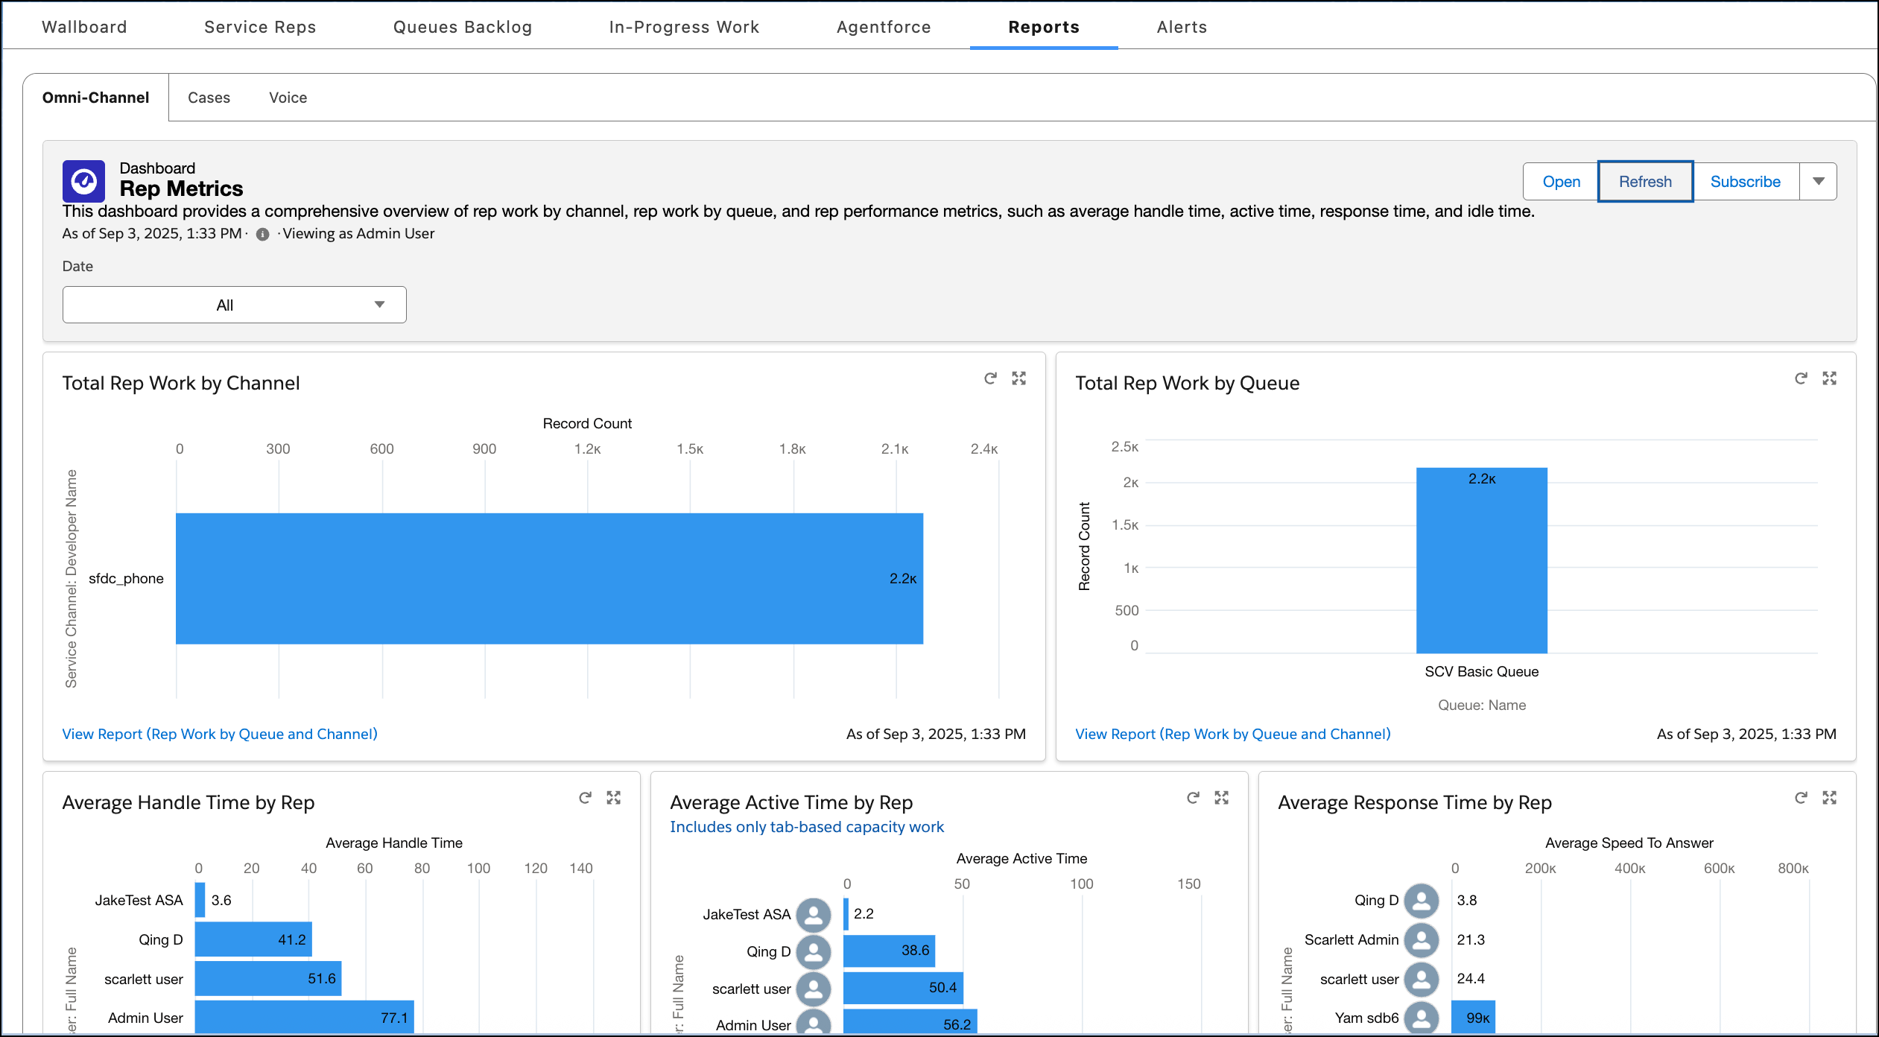Switch to the Voice sub-tab

pos(288,98)
